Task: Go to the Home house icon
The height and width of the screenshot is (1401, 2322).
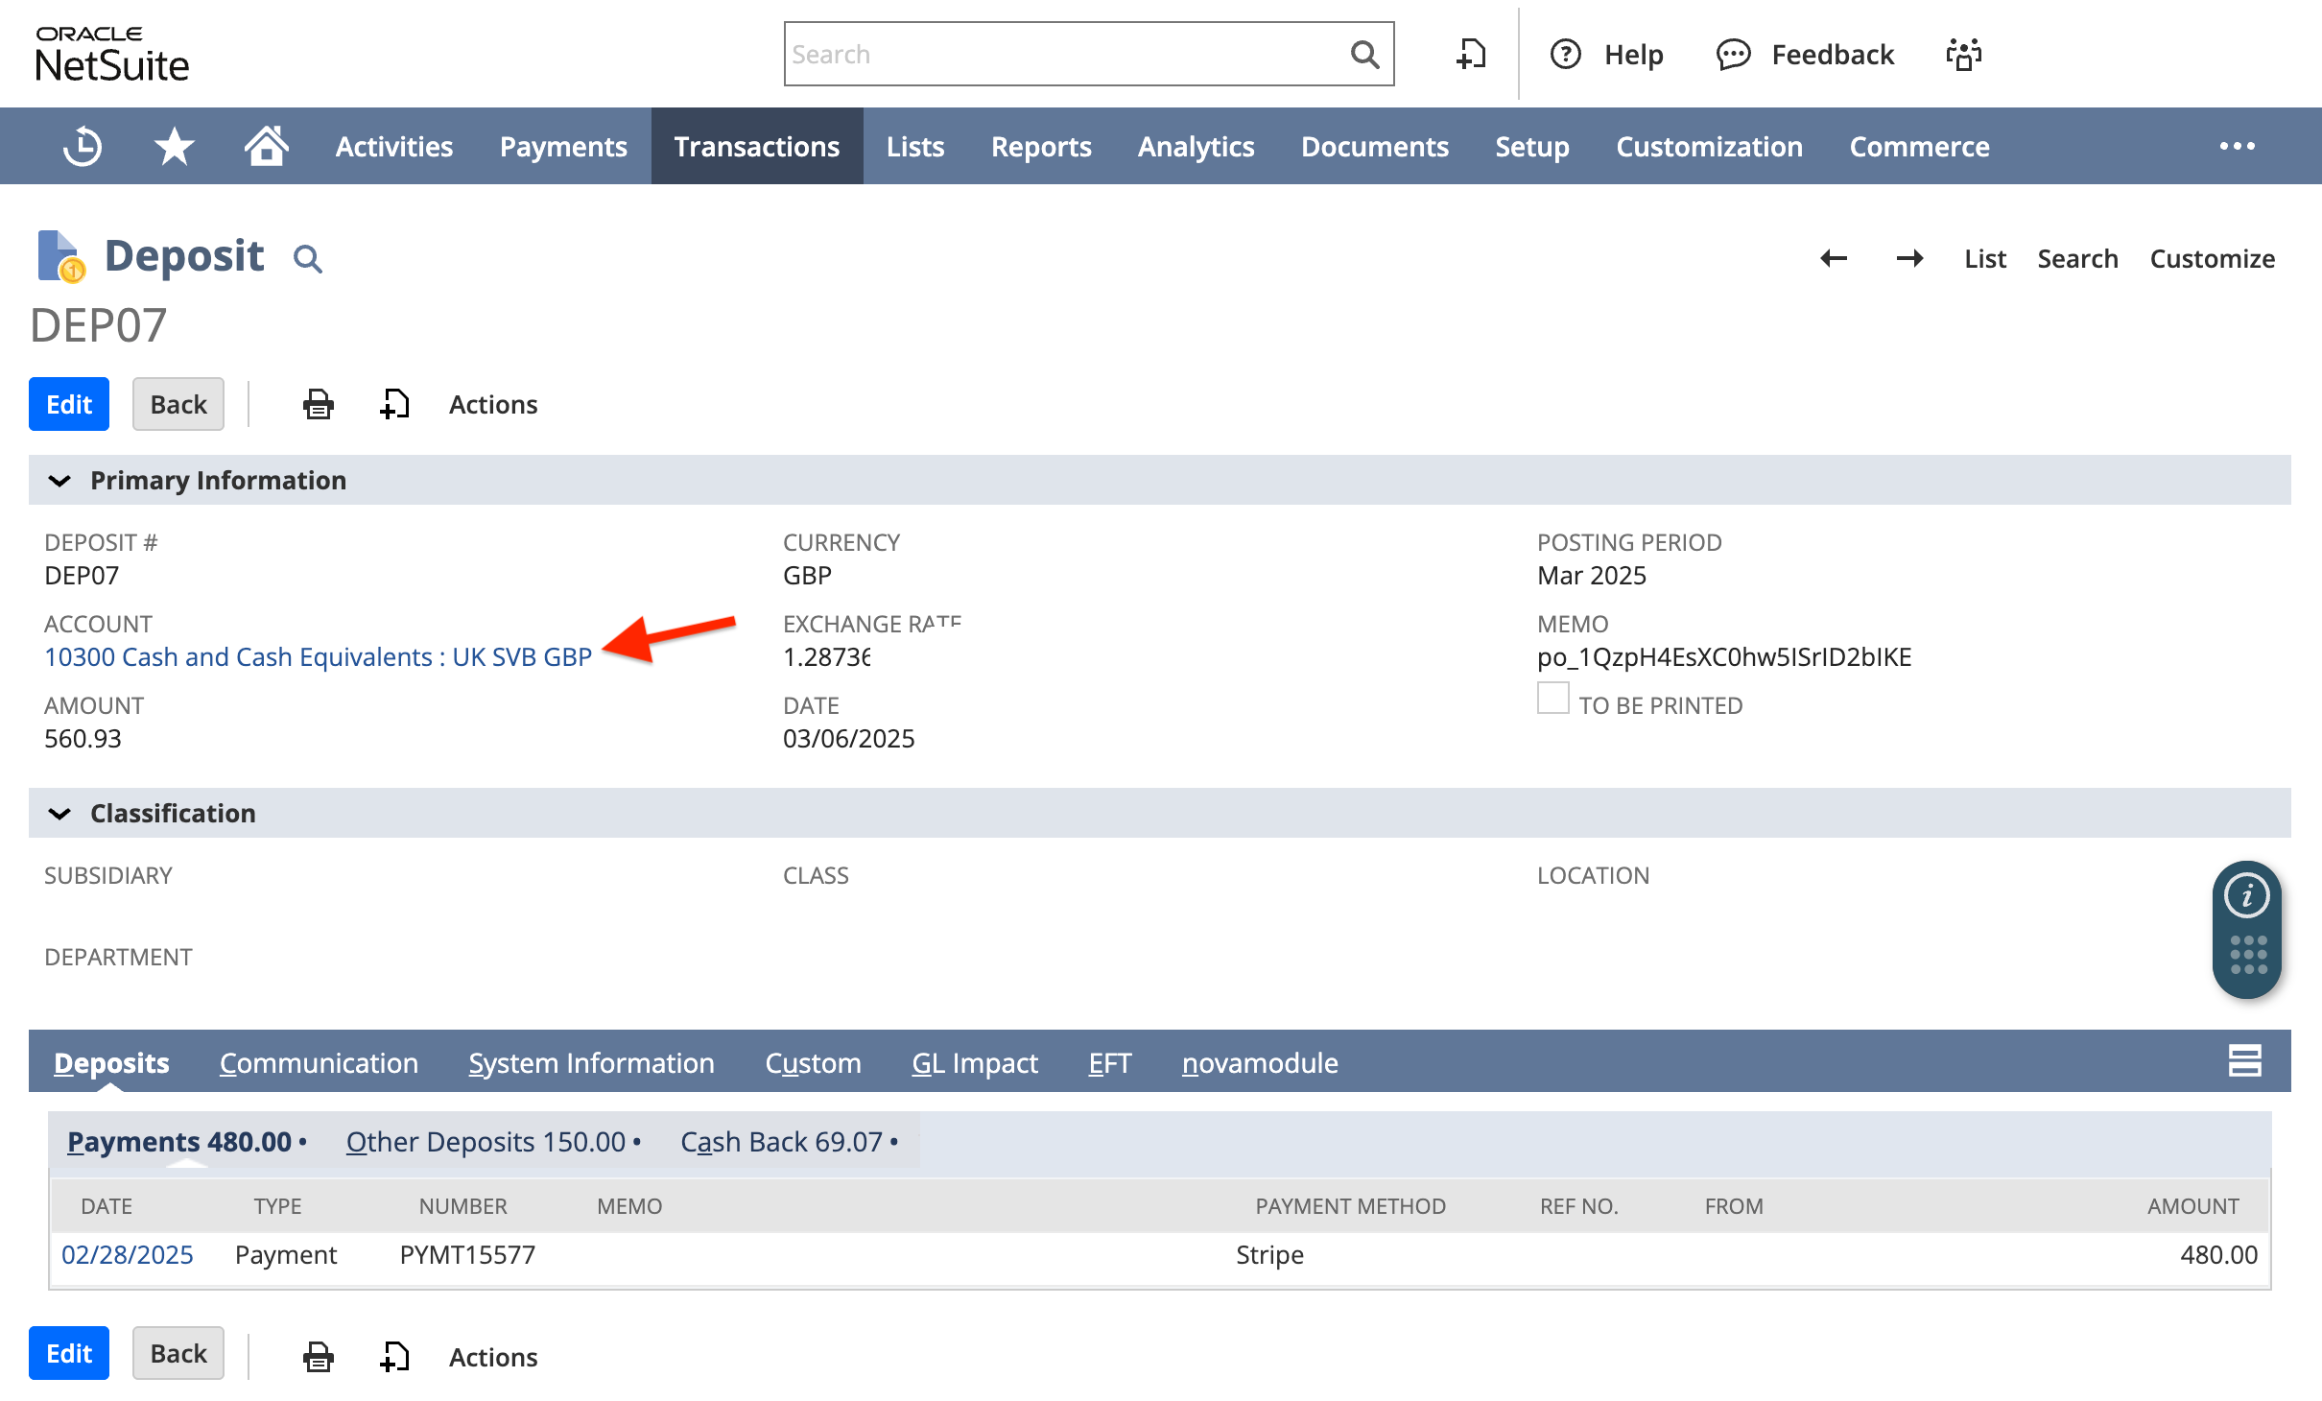Action: pyautogui.click(x=266, y=147)
